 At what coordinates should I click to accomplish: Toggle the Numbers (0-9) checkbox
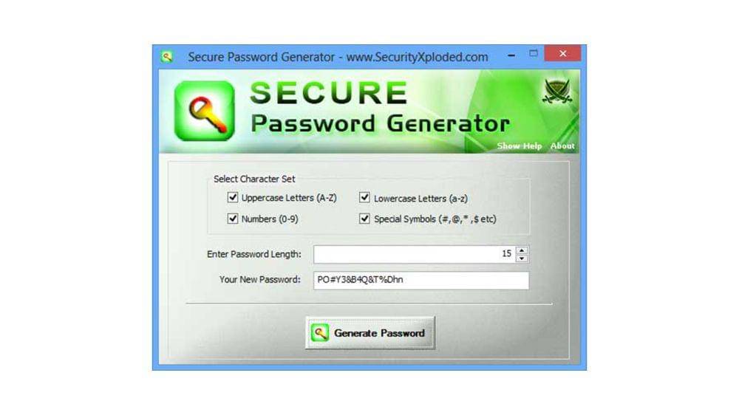pyautogui.click(x=232, y=219)
